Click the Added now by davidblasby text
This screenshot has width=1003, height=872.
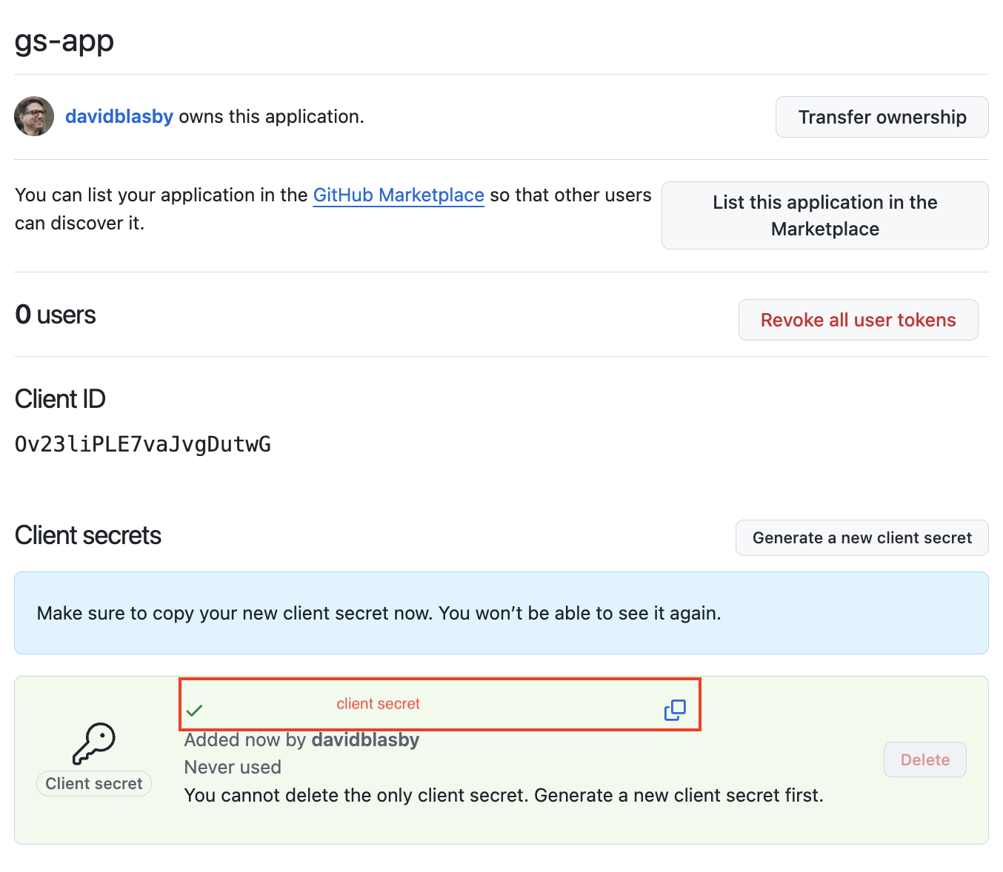(x=301, y=739)
